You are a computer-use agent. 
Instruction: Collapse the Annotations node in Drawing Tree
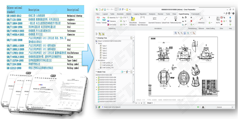(x=96, y=60)
